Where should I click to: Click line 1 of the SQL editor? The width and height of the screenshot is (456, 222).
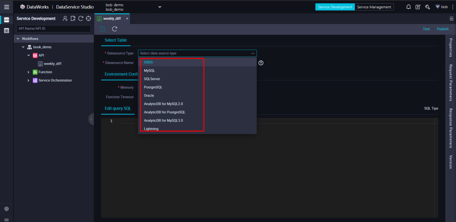tap(279, 121)
